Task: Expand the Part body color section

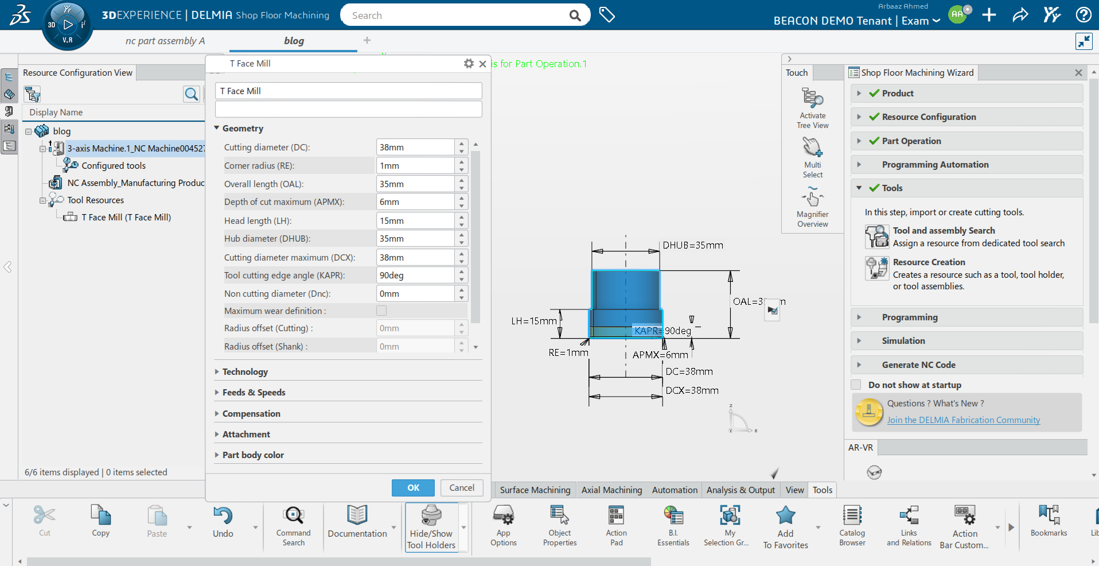Action: 217,455
